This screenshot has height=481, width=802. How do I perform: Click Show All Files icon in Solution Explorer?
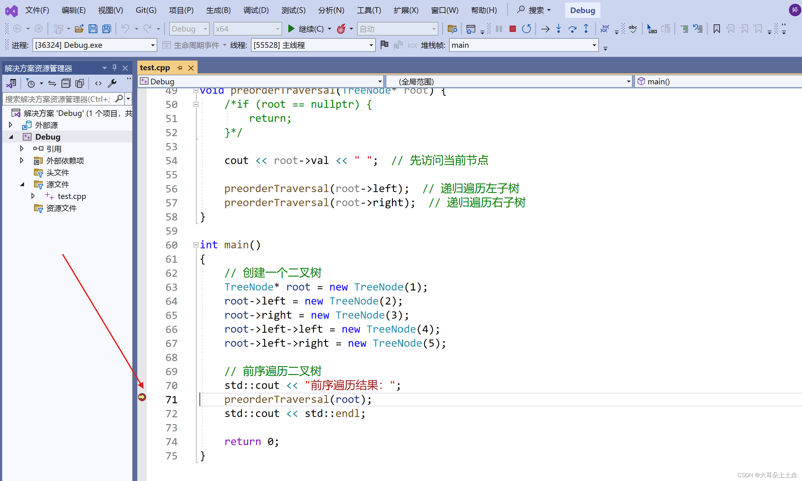coord(79,84)
